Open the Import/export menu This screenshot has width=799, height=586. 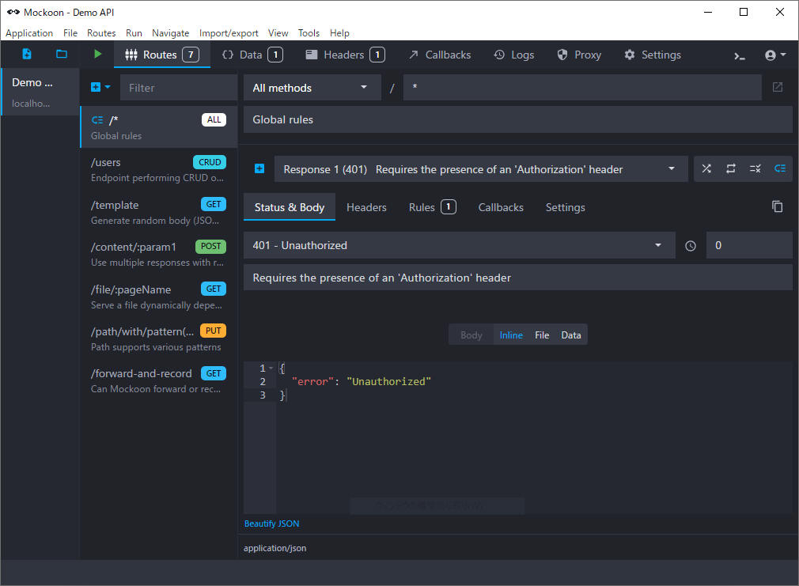pyautogui.click(x=229, y=33)
